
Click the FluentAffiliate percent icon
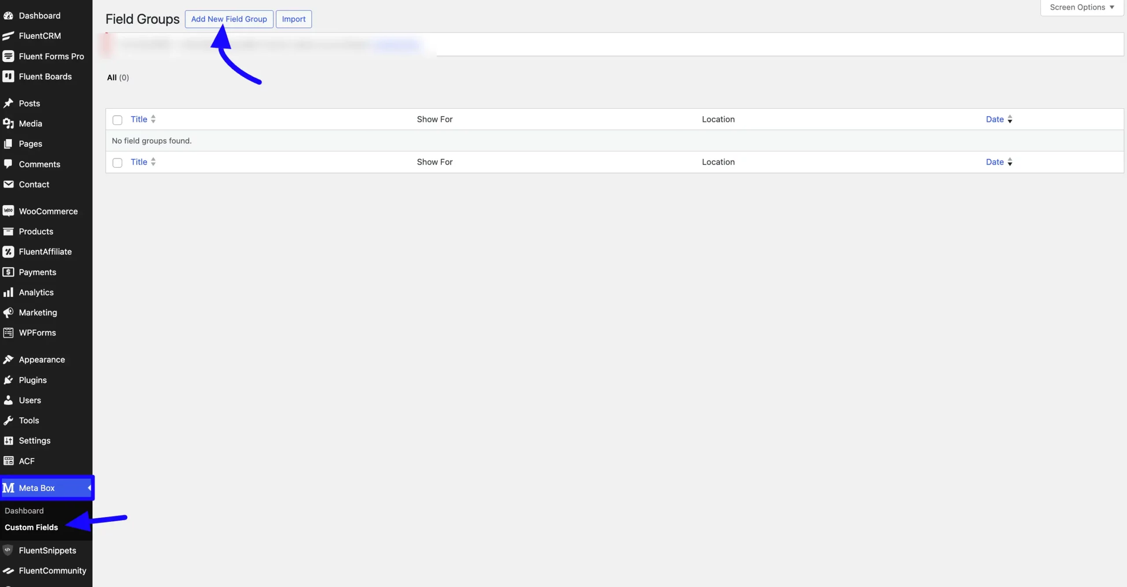click(8, 252)
